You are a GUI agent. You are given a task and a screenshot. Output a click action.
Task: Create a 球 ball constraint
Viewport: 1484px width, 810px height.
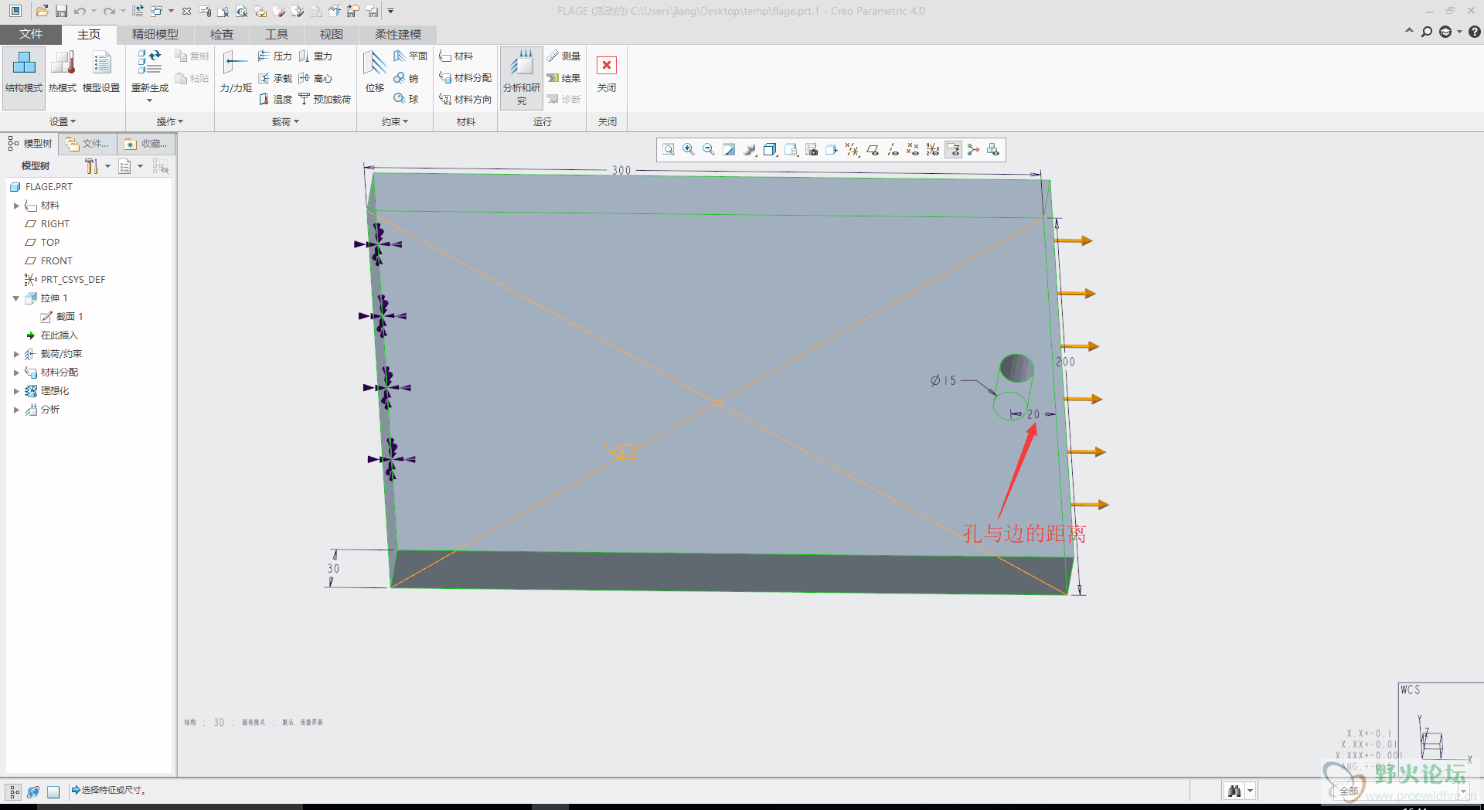point(407,99)
